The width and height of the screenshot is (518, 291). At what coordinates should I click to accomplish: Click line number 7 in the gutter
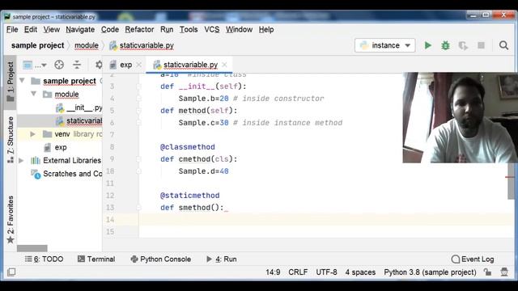point(112,135)
